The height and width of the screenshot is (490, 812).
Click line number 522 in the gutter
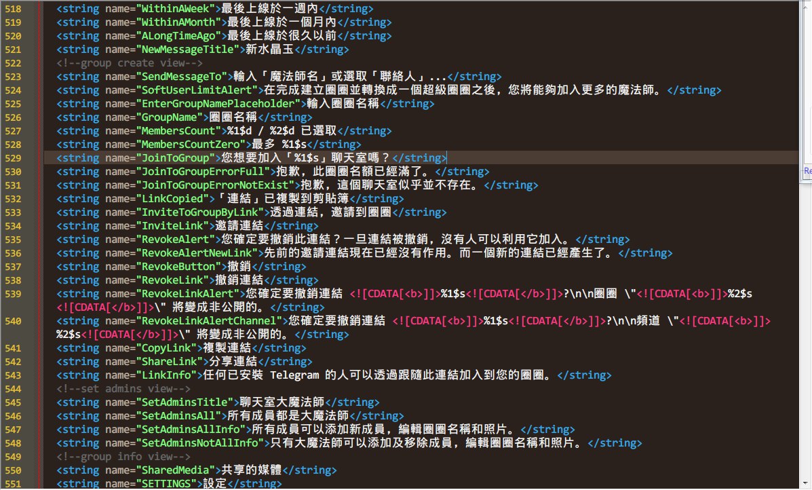13,63
